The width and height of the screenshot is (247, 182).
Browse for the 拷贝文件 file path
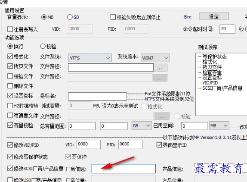point(160,68)
